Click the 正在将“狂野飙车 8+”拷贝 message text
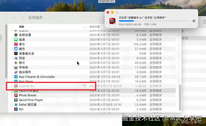Image resolution: width=206 pixels, height=126 pixels. click(142, 18)
